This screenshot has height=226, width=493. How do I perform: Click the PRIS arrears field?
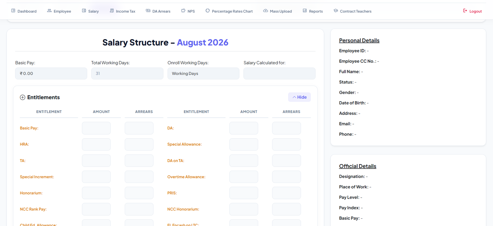[287, 193]
